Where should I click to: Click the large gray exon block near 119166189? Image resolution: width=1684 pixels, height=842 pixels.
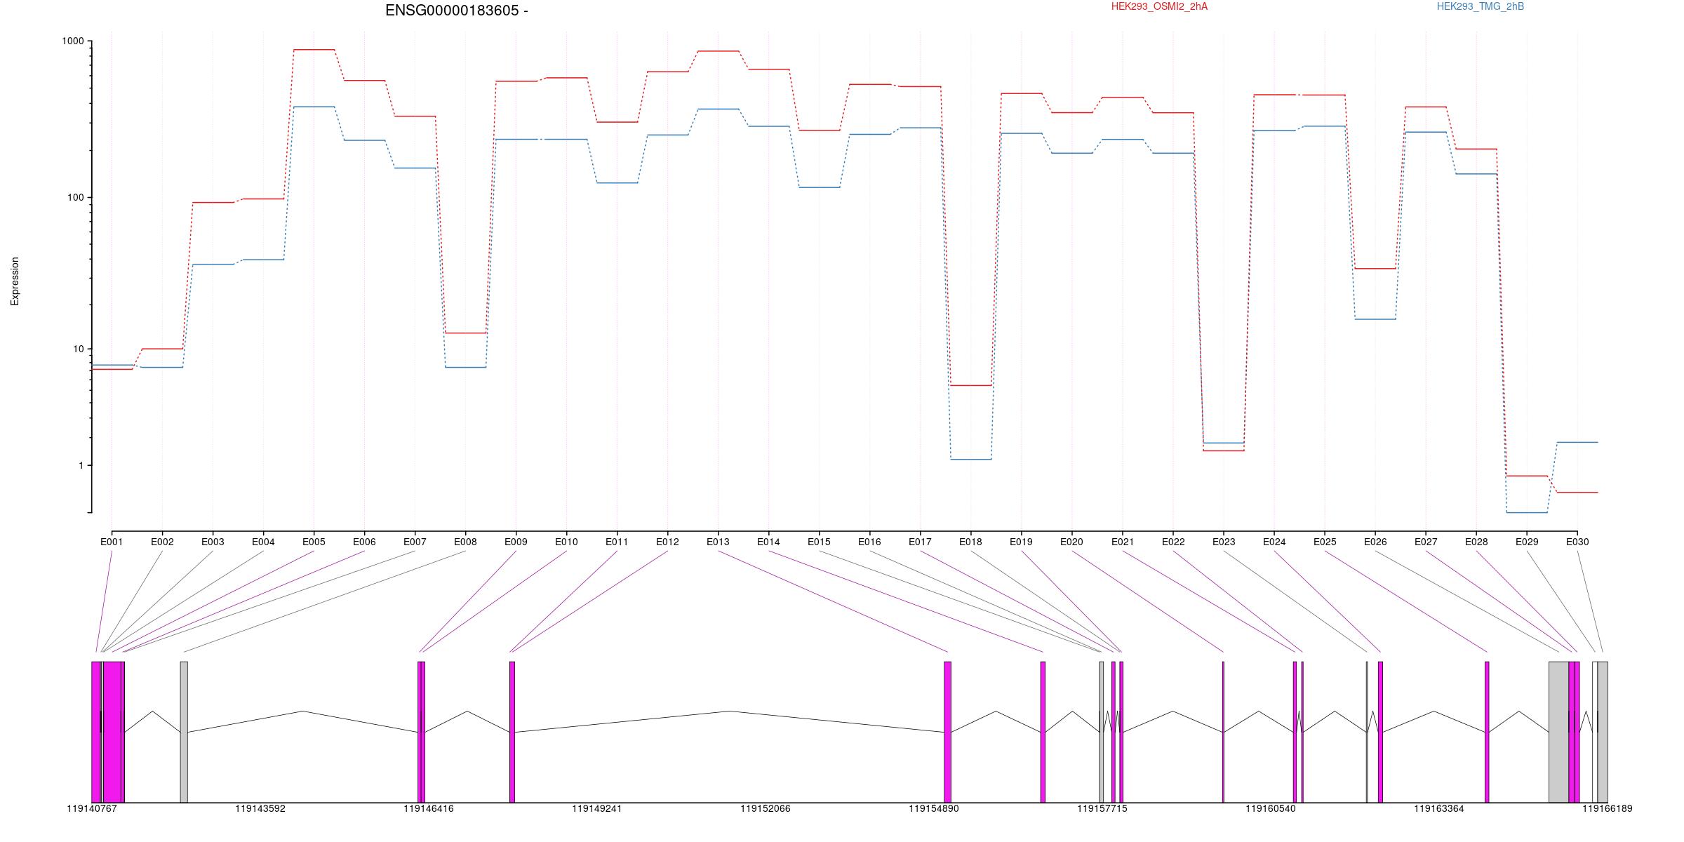1558,732
